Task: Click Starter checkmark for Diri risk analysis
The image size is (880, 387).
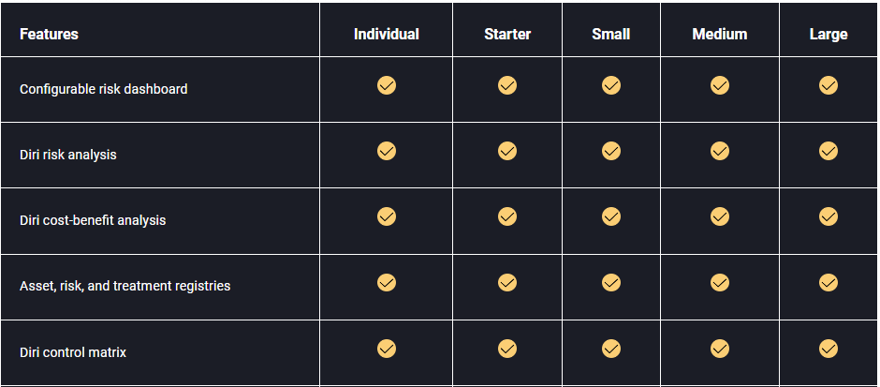Action: click(x=506, y=151)
